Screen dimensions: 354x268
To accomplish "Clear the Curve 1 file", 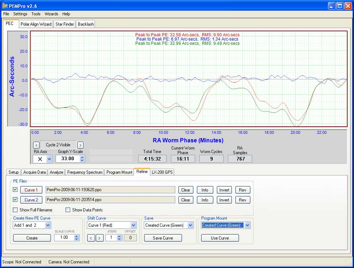I will (186, 190).
